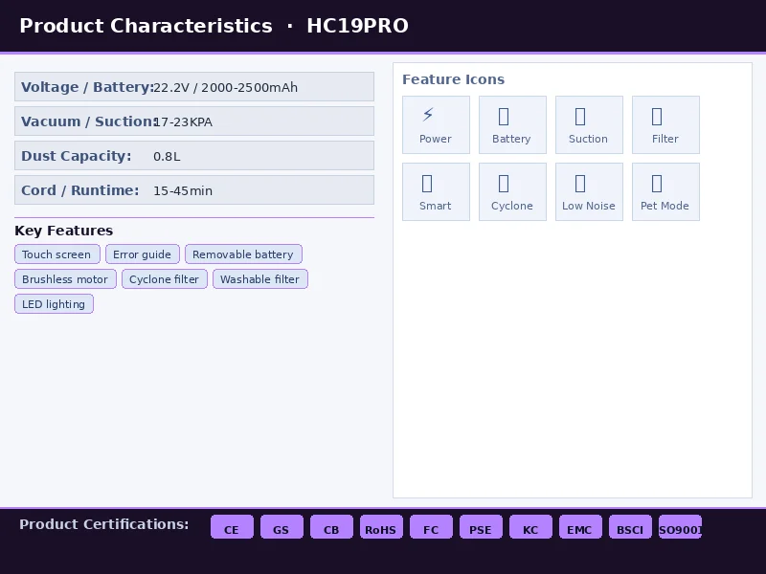Click the KC certification badge
The height and width of the screenshot is (574, 766).
(531, 527)
